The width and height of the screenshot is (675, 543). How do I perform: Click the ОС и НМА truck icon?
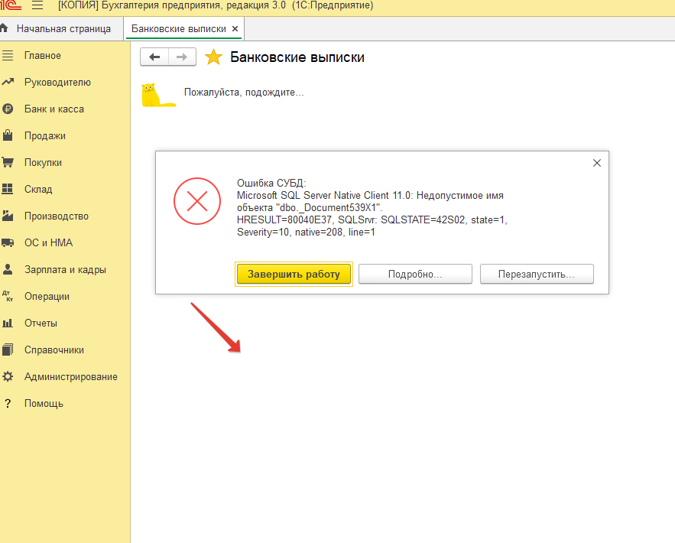pos(8,243)
